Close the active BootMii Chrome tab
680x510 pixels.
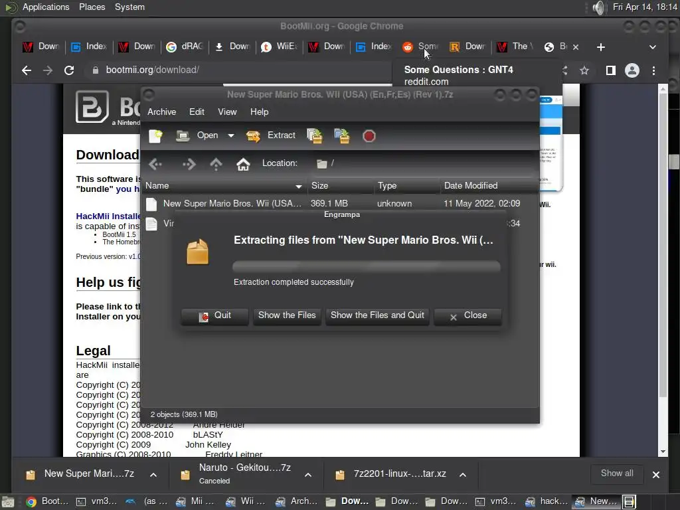[x=576, y=47]
